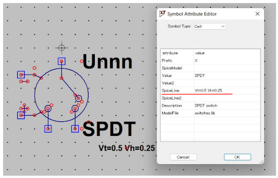Click the origin crosshair marker on canvas
Screen dimensions: 278x178
point(61,48)
